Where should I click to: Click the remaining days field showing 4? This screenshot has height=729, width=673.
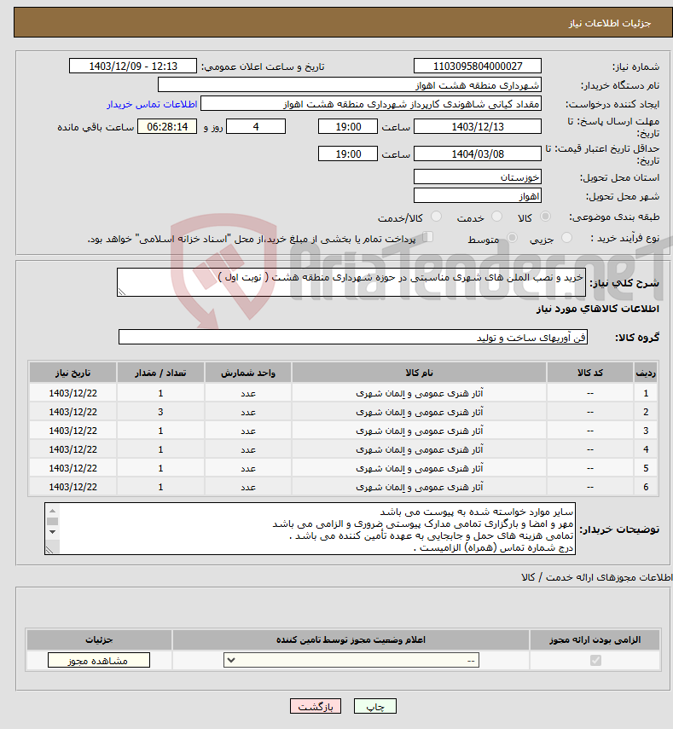click(x=256, y=126)
